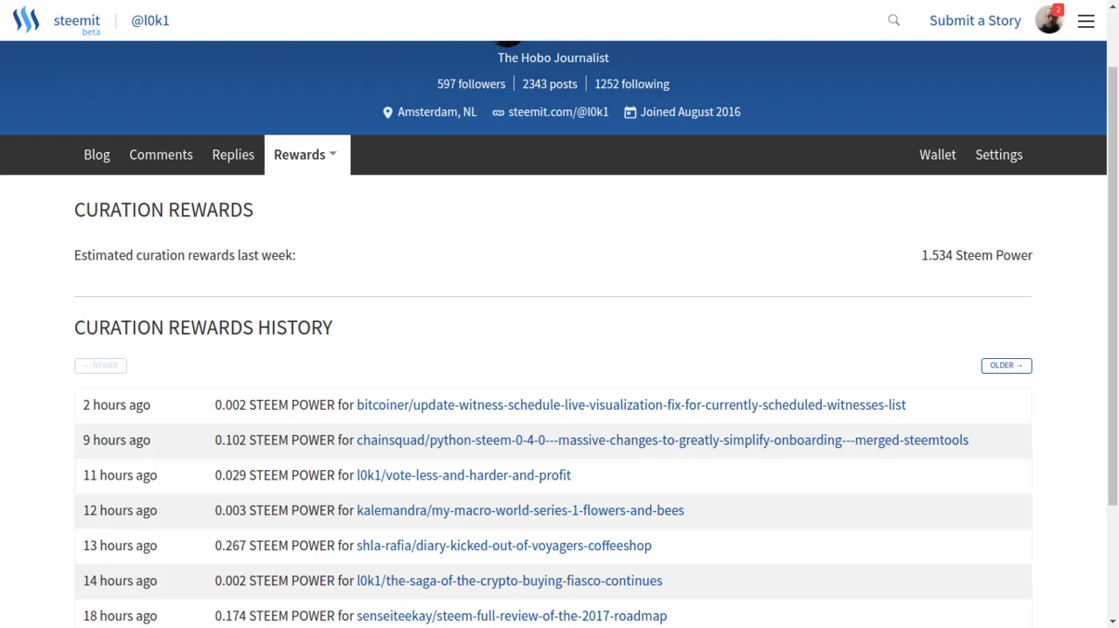Viewport: 1119px width, 628px height.
Task: Open the Settings tab
Action: (x=998, y=155)
